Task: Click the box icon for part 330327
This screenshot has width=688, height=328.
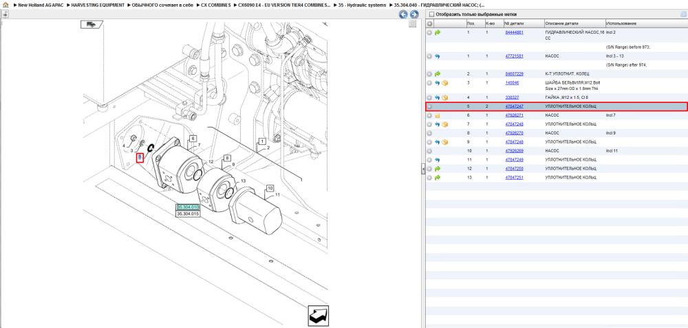Action: pyautogui.click(x=444, y=97)
